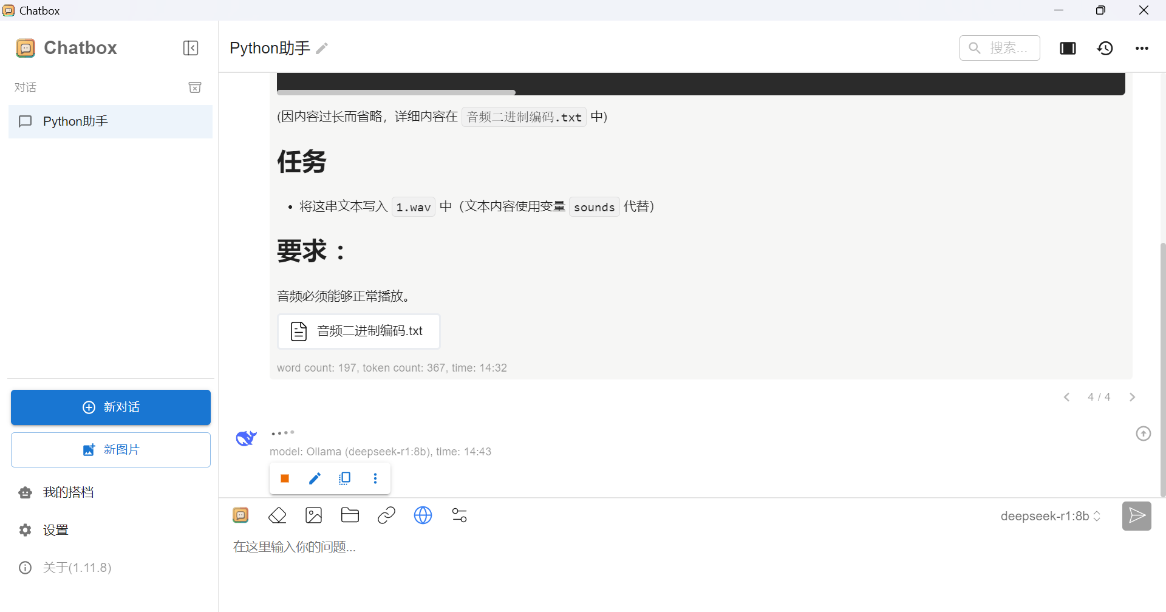
Task: Click the code block horizontal scrollbar
Action: point(396,92)
